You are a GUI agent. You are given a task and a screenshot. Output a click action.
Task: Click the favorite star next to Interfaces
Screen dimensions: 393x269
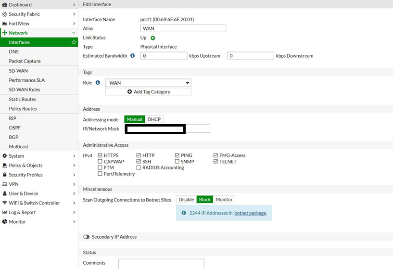[x=74, y=42]
